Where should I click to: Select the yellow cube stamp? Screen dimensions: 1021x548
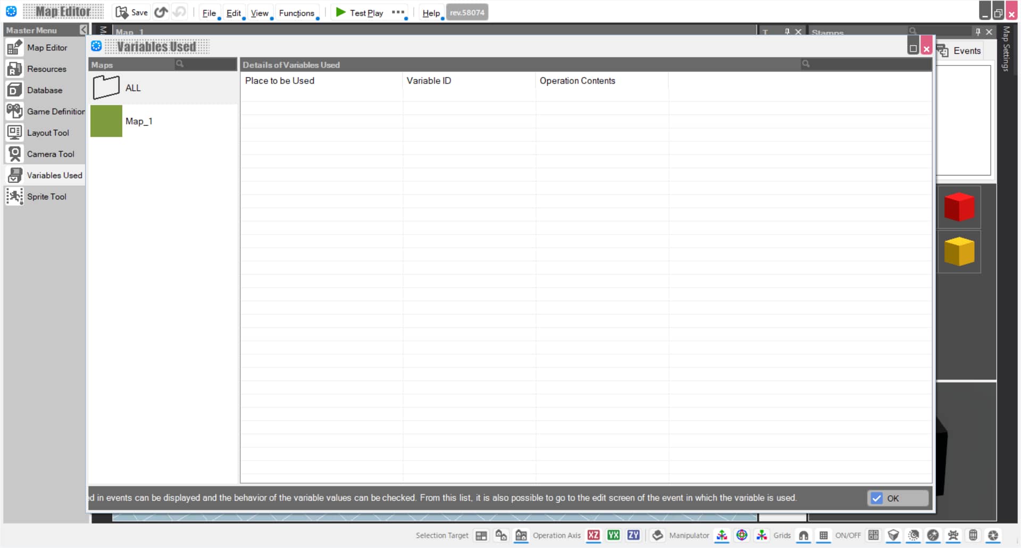(x=959, y=252)
